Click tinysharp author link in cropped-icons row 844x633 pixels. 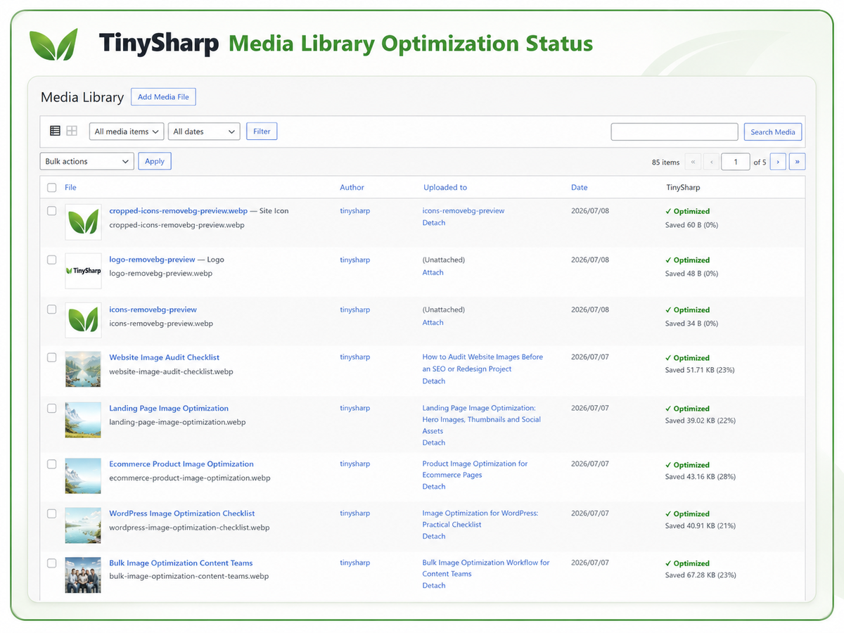354,211
